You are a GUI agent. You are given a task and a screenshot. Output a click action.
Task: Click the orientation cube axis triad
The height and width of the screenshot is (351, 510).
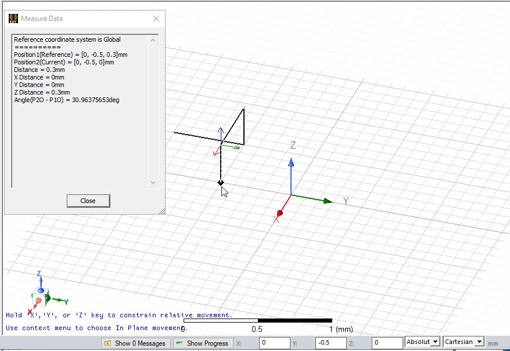pos(41,296)
